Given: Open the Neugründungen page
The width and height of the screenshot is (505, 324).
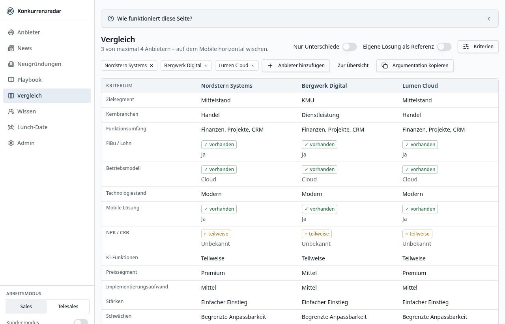Looking at the screenshot, I should coord(47,64).
